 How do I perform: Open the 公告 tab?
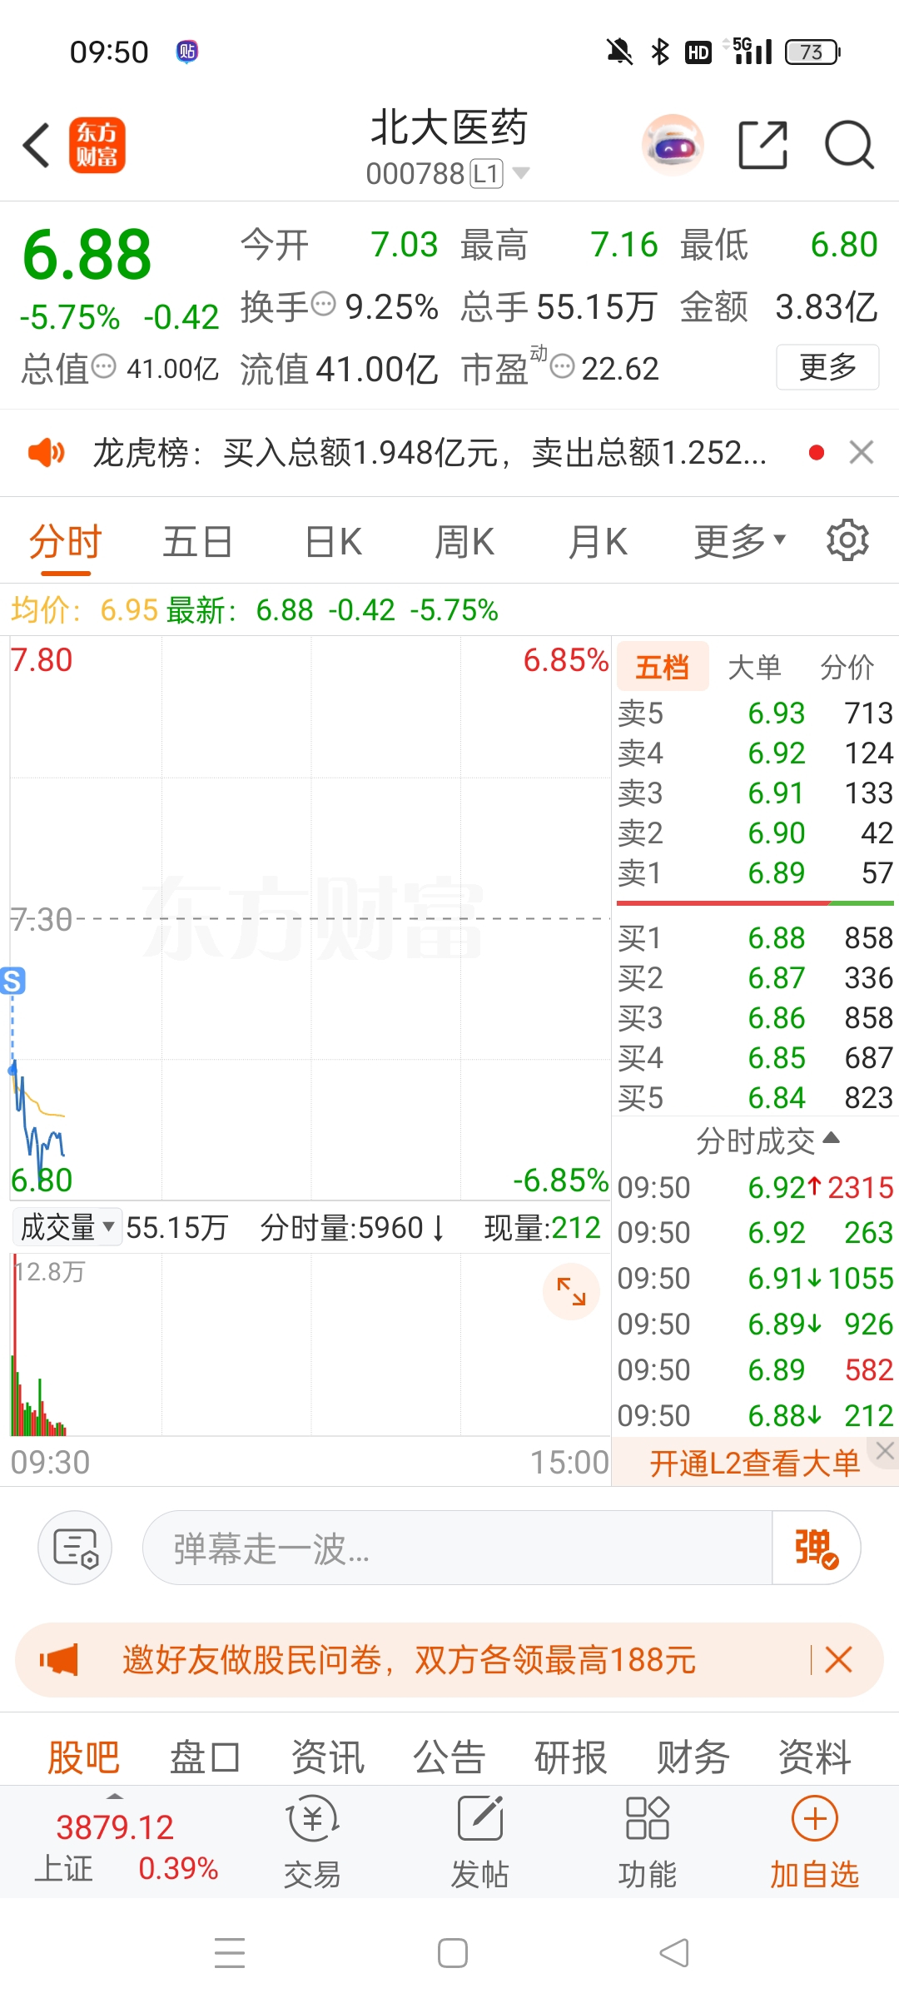pos(449,1757)
